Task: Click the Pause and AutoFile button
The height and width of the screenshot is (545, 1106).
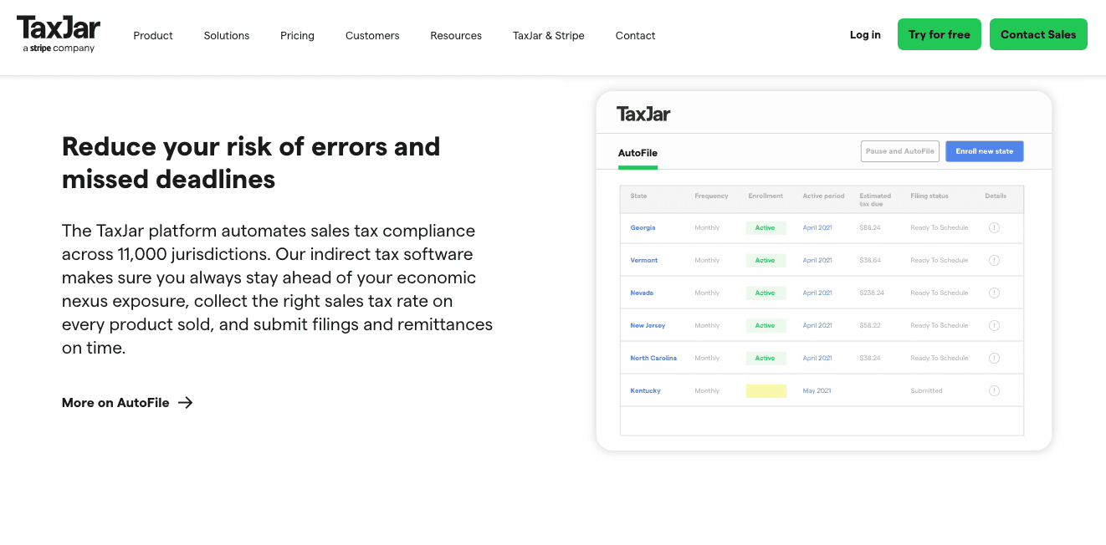Action: (x=900, y=151)
